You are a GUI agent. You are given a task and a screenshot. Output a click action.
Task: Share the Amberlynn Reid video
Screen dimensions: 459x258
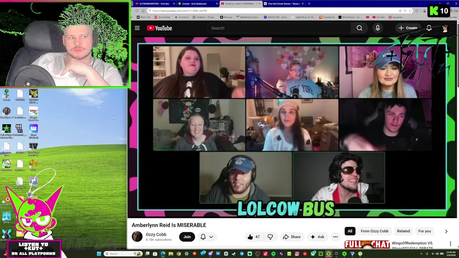tap(292, 237)
